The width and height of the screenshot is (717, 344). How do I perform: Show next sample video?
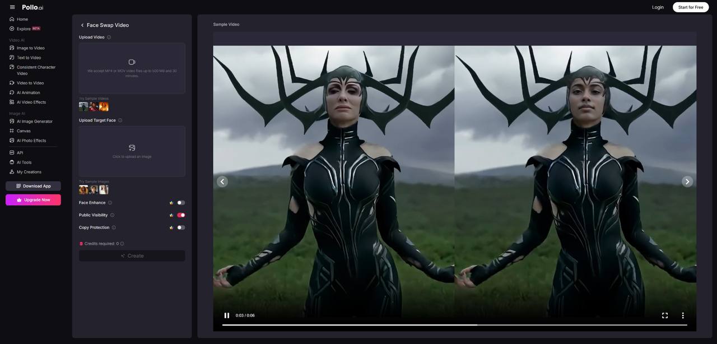687,182
